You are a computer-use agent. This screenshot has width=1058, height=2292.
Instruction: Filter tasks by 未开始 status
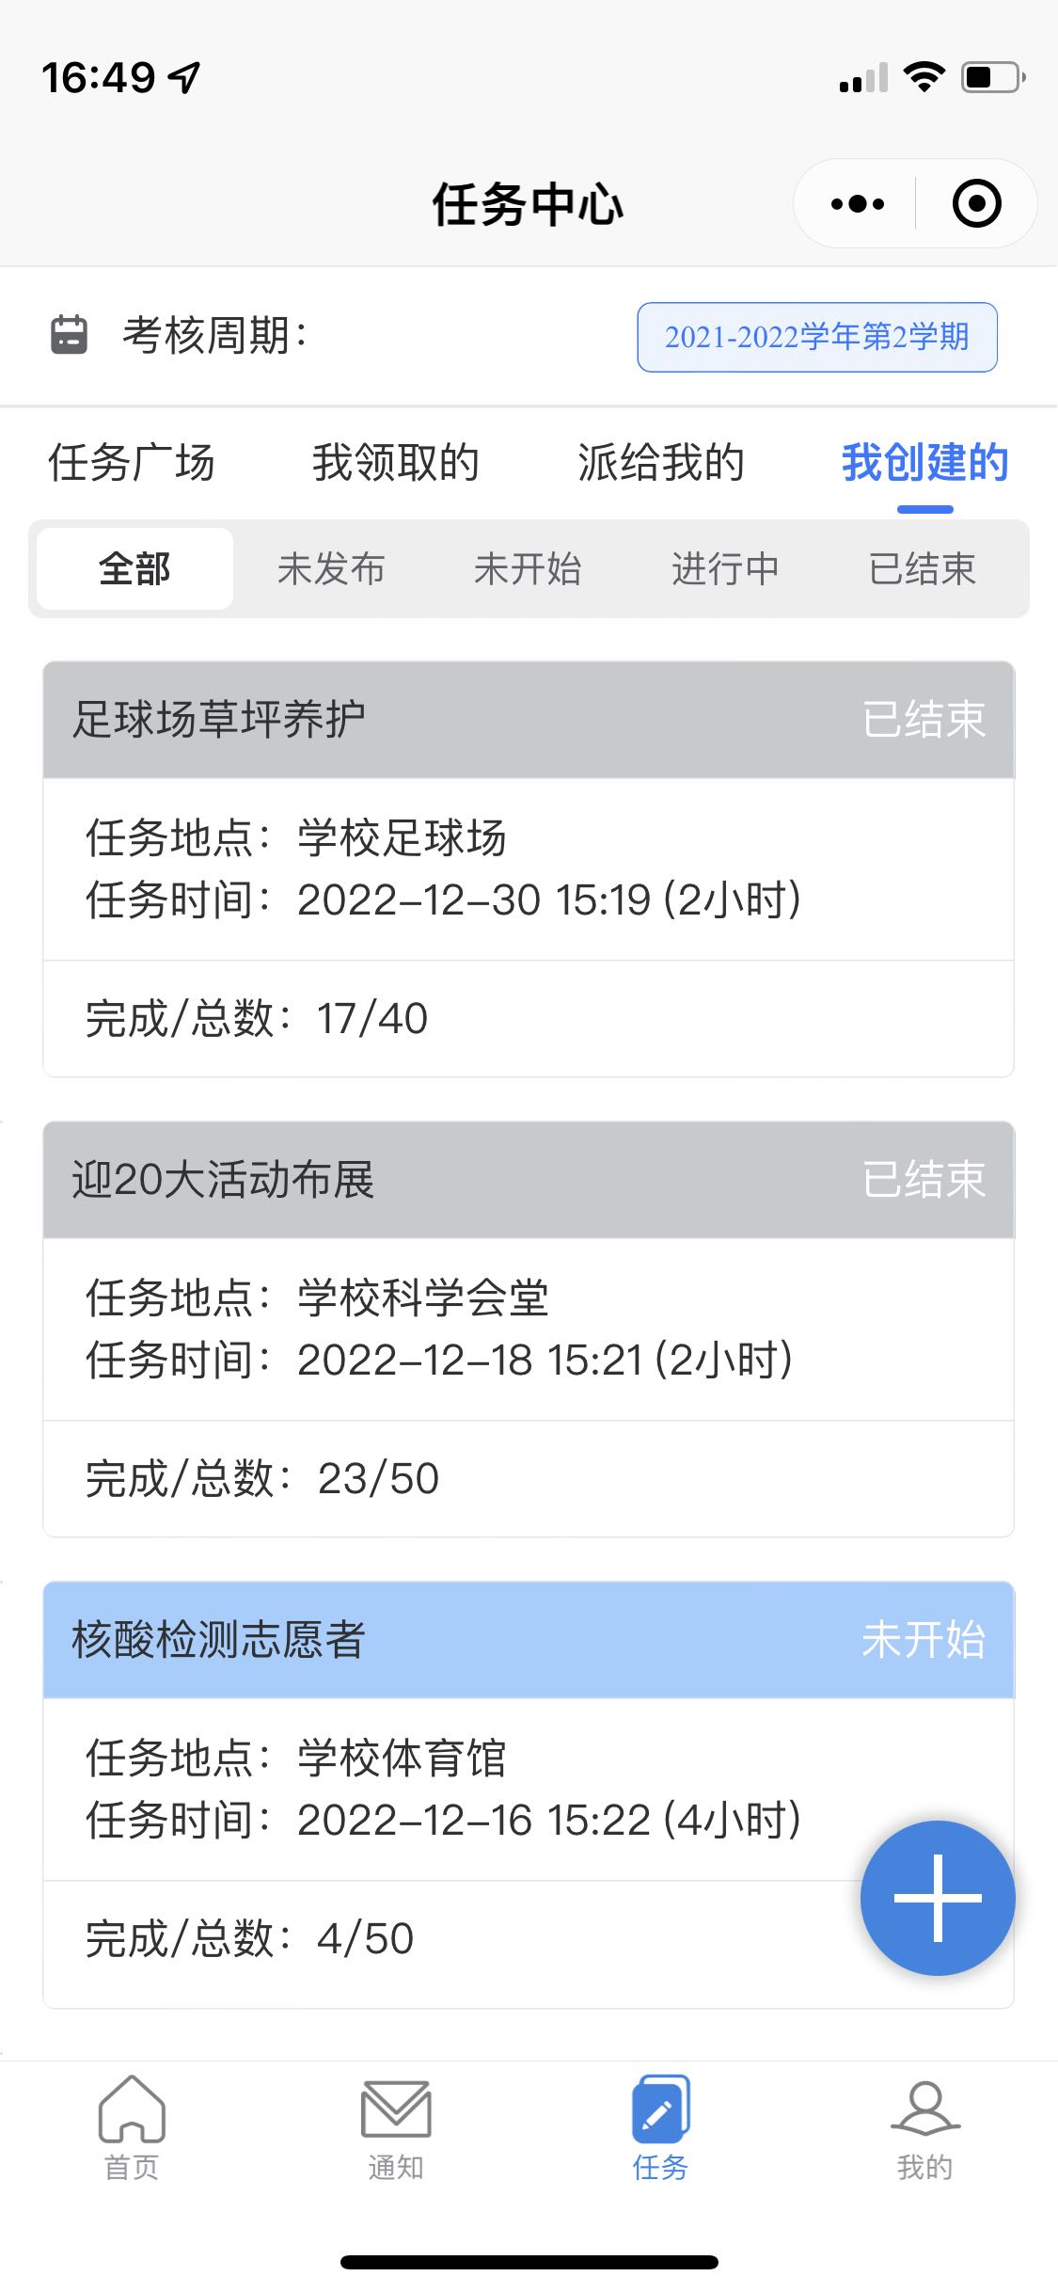point(528,569)
